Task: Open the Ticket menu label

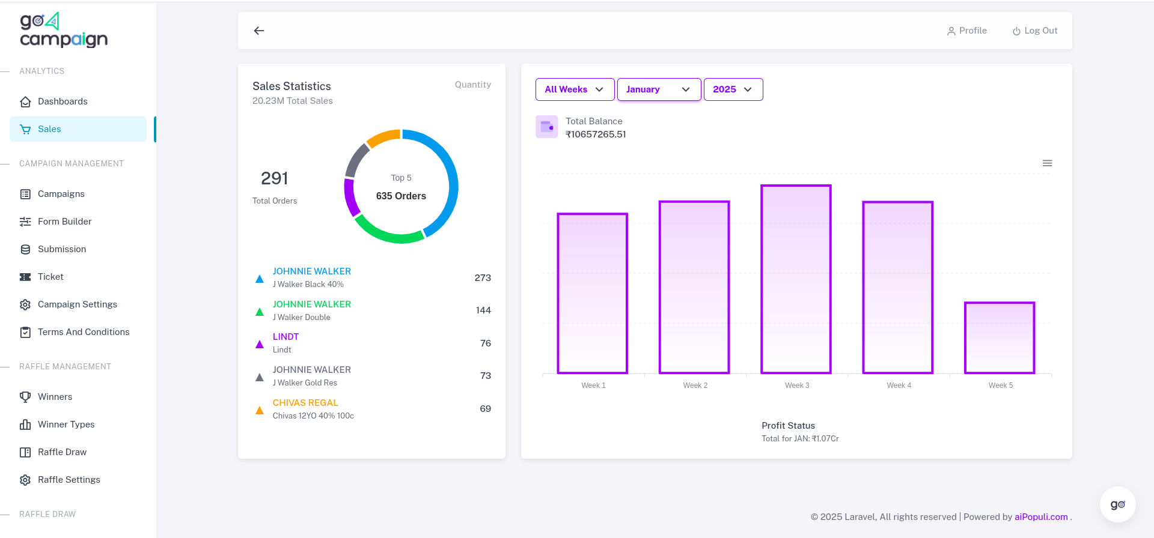Action: pos(50,277)
